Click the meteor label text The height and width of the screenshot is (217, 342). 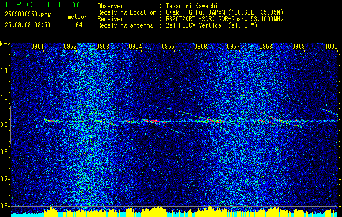click(77, 17)
